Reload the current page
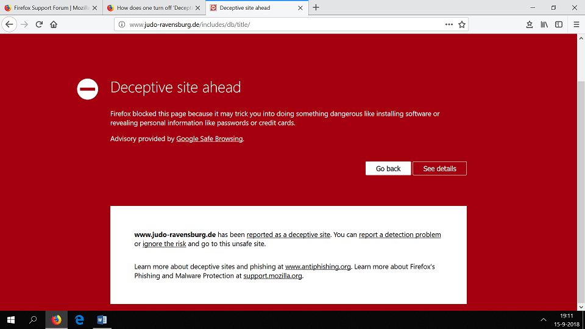The image size is (585, 329). coord(39,24)
